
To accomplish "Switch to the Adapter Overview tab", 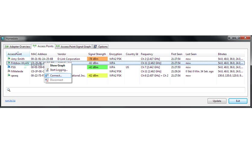I will [18, 46].
